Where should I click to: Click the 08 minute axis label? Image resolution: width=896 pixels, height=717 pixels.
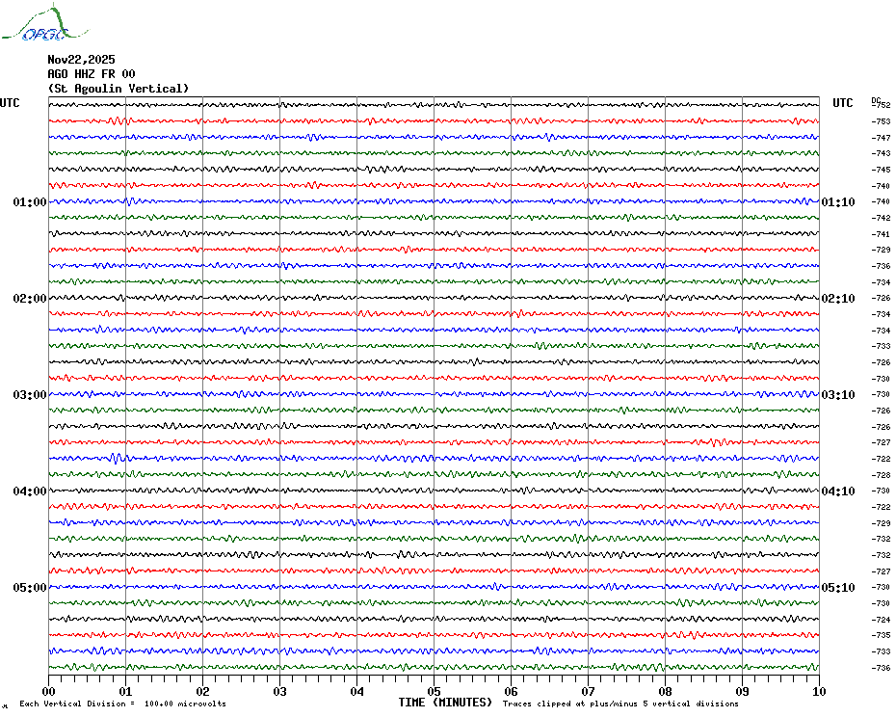click(x=665, y=691)
